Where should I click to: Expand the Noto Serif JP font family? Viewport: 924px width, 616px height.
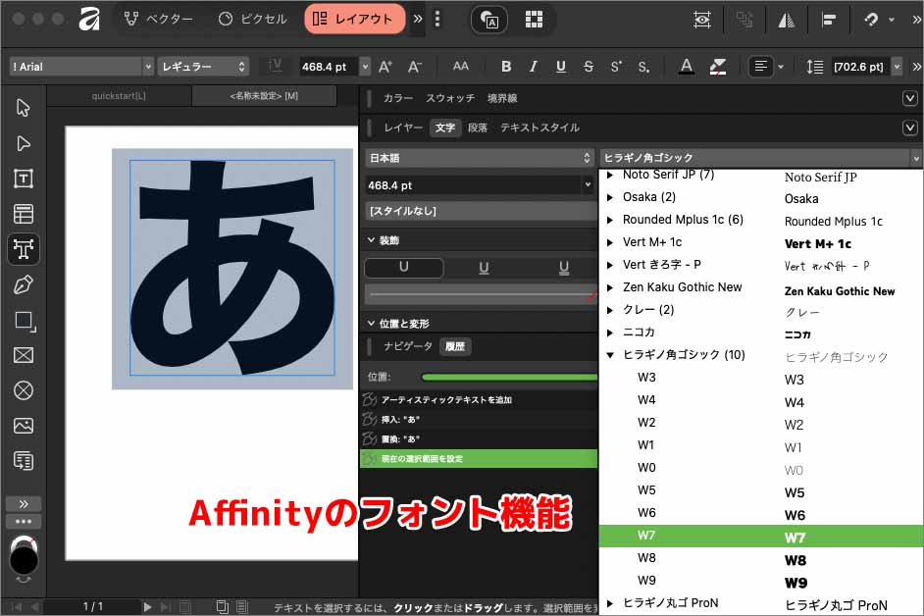(x=610, y=174)
